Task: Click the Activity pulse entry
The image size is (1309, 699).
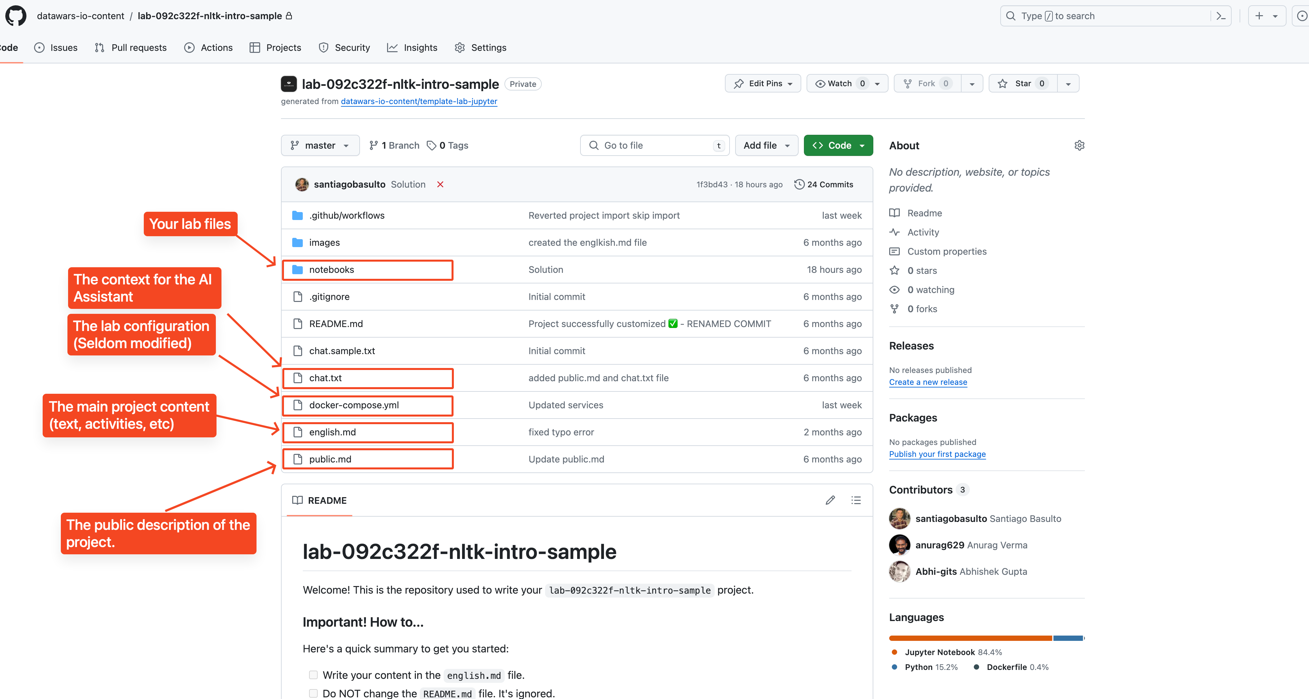Action: pos(914,232)
